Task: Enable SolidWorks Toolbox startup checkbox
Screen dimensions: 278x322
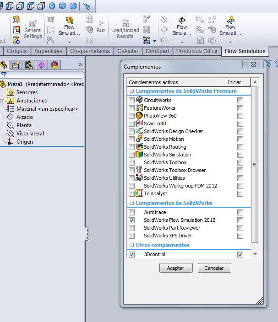Action: [240, 162]
